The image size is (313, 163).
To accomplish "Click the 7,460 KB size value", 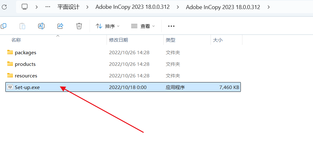I will [229, 87].
